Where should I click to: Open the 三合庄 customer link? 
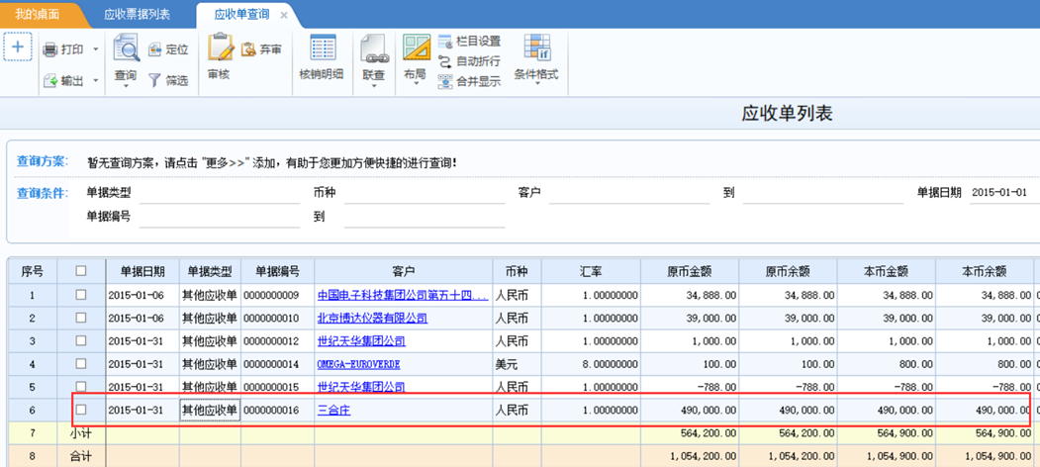[333, 411]
